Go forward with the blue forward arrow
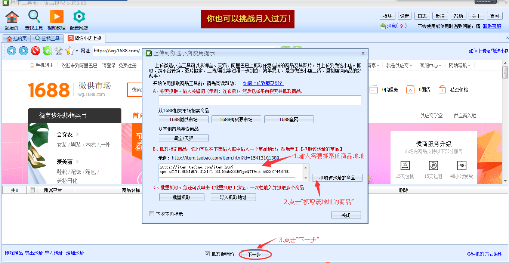This screenshot has height=263, width=509. pos(24,51)
